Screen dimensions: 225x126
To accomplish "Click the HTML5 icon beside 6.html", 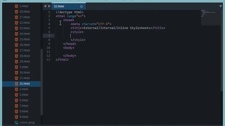I will click(17, 100).
